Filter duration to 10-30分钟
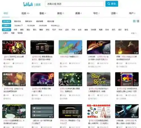 [31, 26]
